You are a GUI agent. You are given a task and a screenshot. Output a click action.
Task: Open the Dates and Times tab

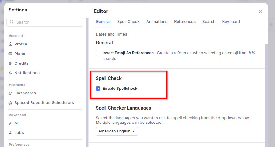(x=111, y=34)
